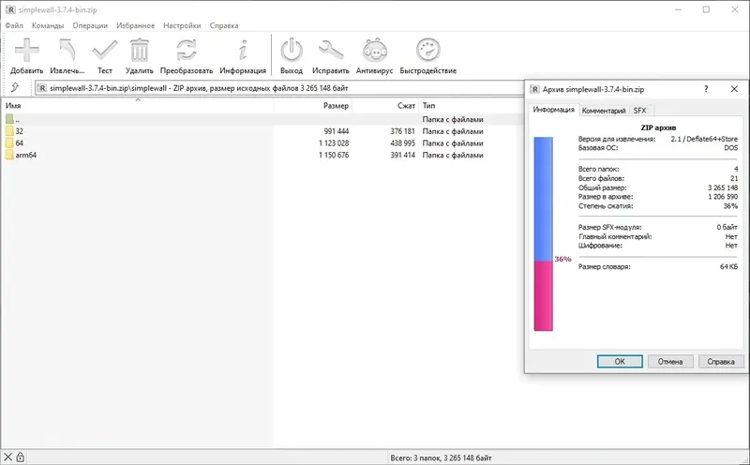Click the 'Общий размер' label
The width and height of the screenshot is (750, 465).
602,187
